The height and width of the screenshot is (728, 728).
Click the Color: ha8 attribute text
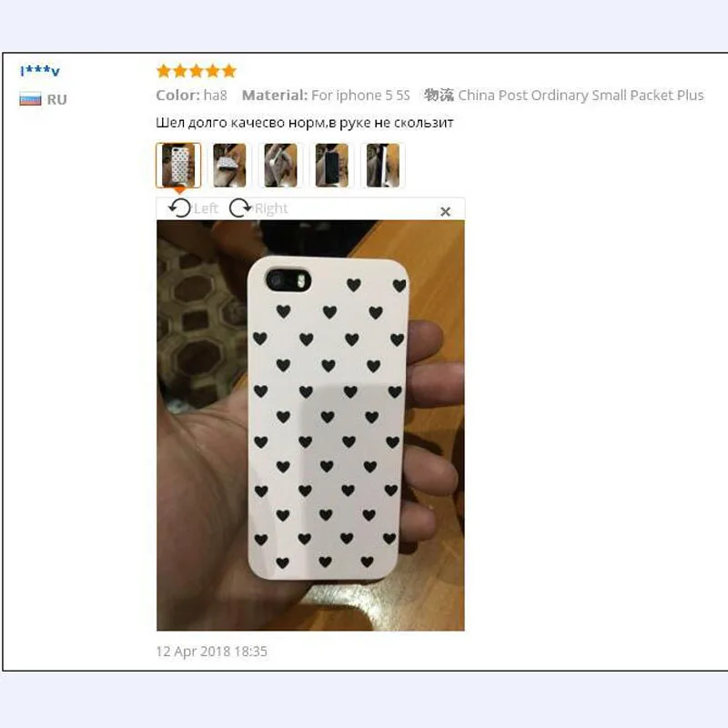point(192,96)
